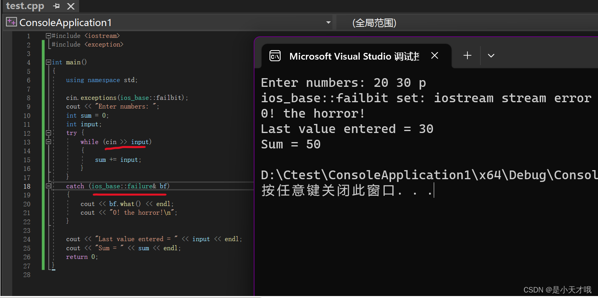Close the test.cpp editor tab
Image resolution: width=598 pixels, height=298 pixels.
click(x=70, y=6)
